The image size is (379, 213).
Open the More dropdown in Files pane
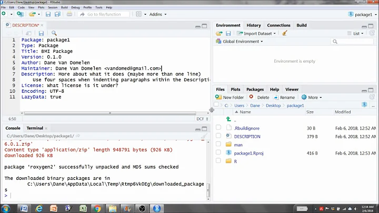(x=312, y=98)
